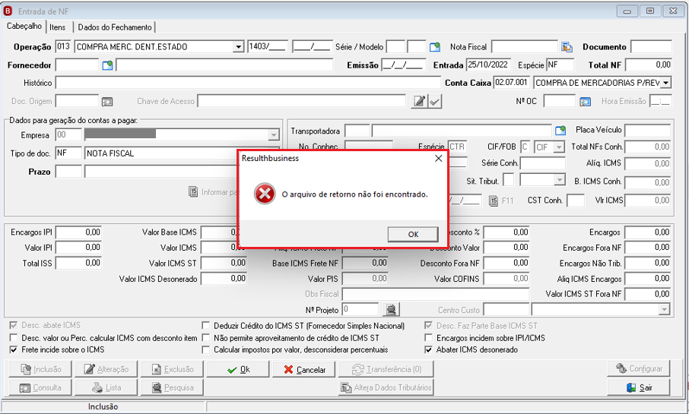The width and height of the screenshot is (689, 414).
Task: Expand the Empresa dropdown
Action: point(273,134)
